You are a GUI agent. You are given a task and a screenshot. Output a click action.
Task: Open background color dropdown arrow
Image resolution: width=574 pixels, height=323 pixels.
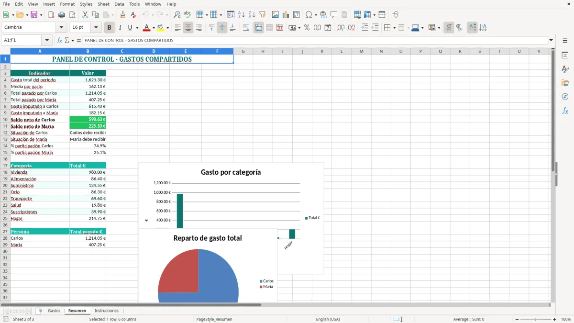click(167, 28)
